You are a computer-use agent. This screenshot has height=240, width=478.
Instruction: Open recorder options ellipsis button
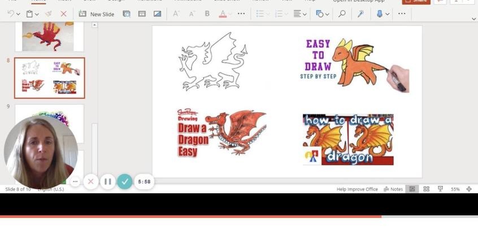tap(75, 181)
